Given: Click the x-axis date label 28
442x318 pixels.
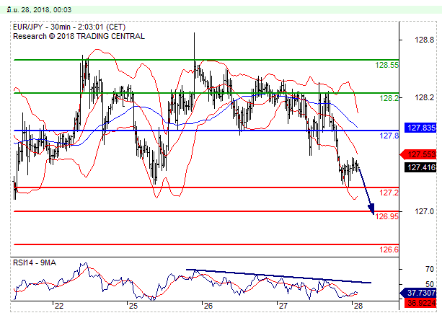Looking at the screenshot, I should 358,306.
